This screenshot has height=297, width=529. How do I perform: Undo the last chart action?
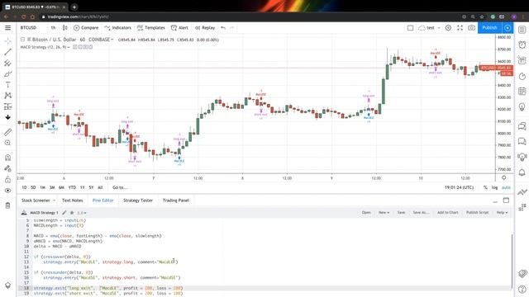pyautogui.click(x=223, y=27)
